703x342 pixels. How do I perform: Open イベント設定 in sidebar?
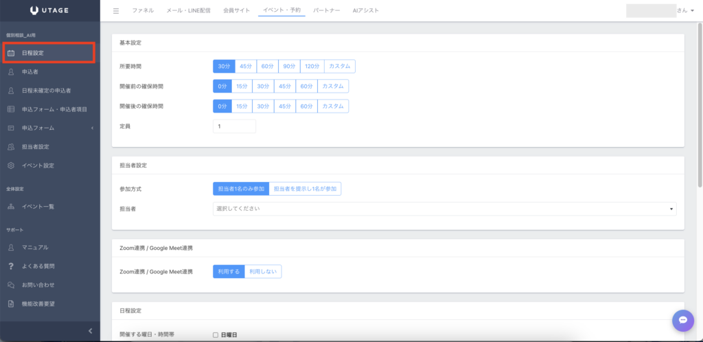click(50, 166)
